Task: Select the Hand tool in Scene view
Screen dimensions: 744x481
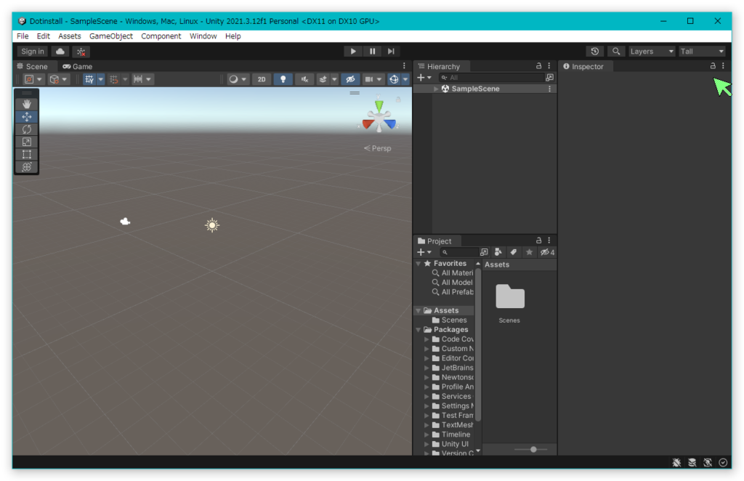Action: [x=27, y=104]
